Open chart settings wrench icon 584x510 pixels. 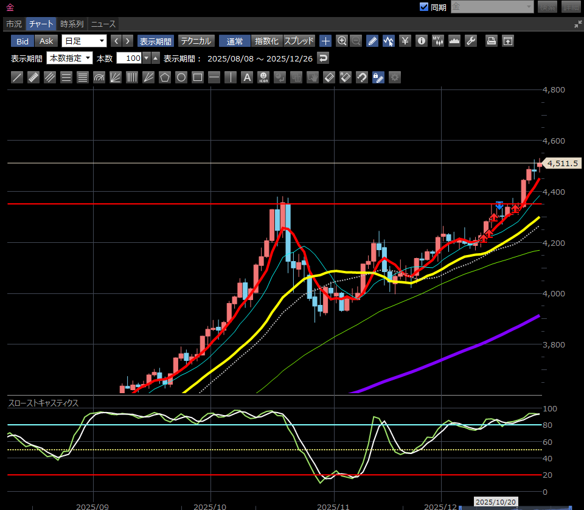click(x=470, y=41)
